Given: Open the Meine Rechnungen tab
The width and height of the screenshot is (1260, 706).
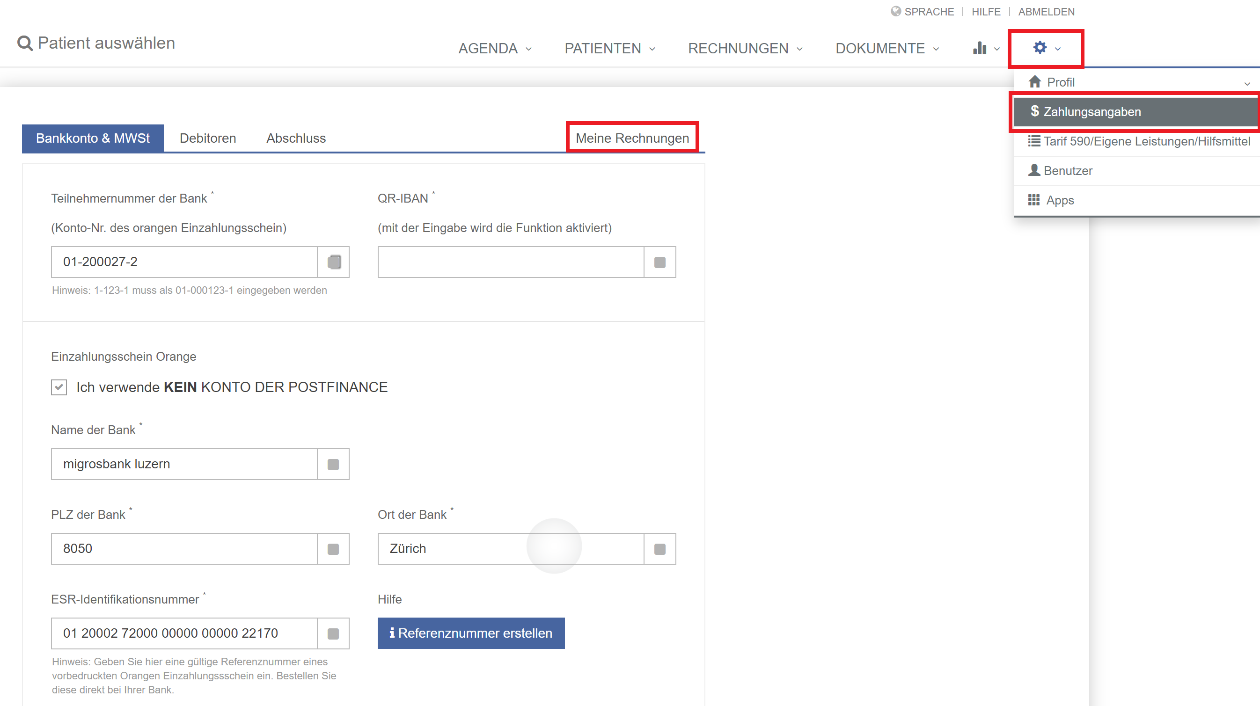Looking at the screenshot, I should tap(632, 138).
